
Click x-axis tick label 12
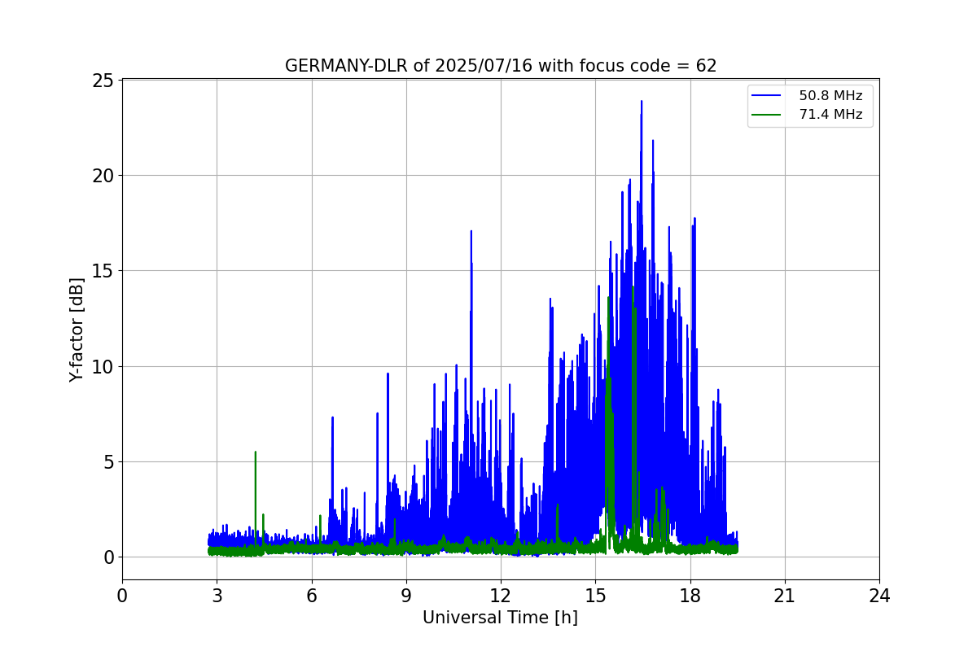[x=501, y=596]
